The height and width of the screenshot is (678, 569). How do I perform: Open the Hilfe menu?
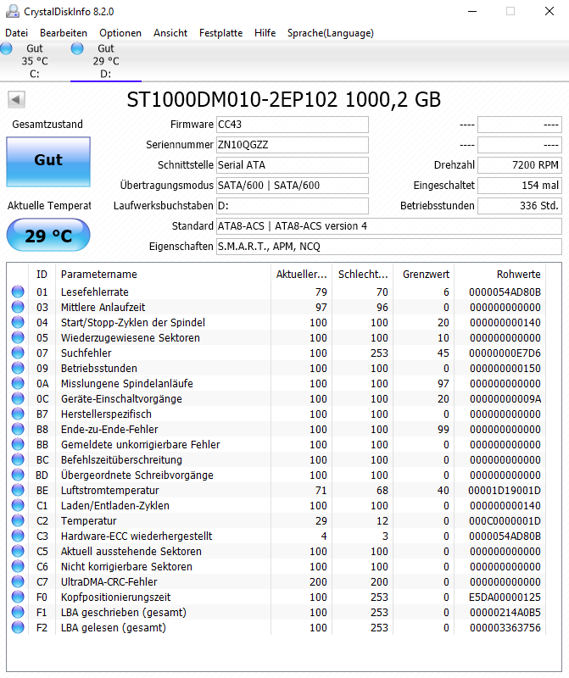coord(265,33)
